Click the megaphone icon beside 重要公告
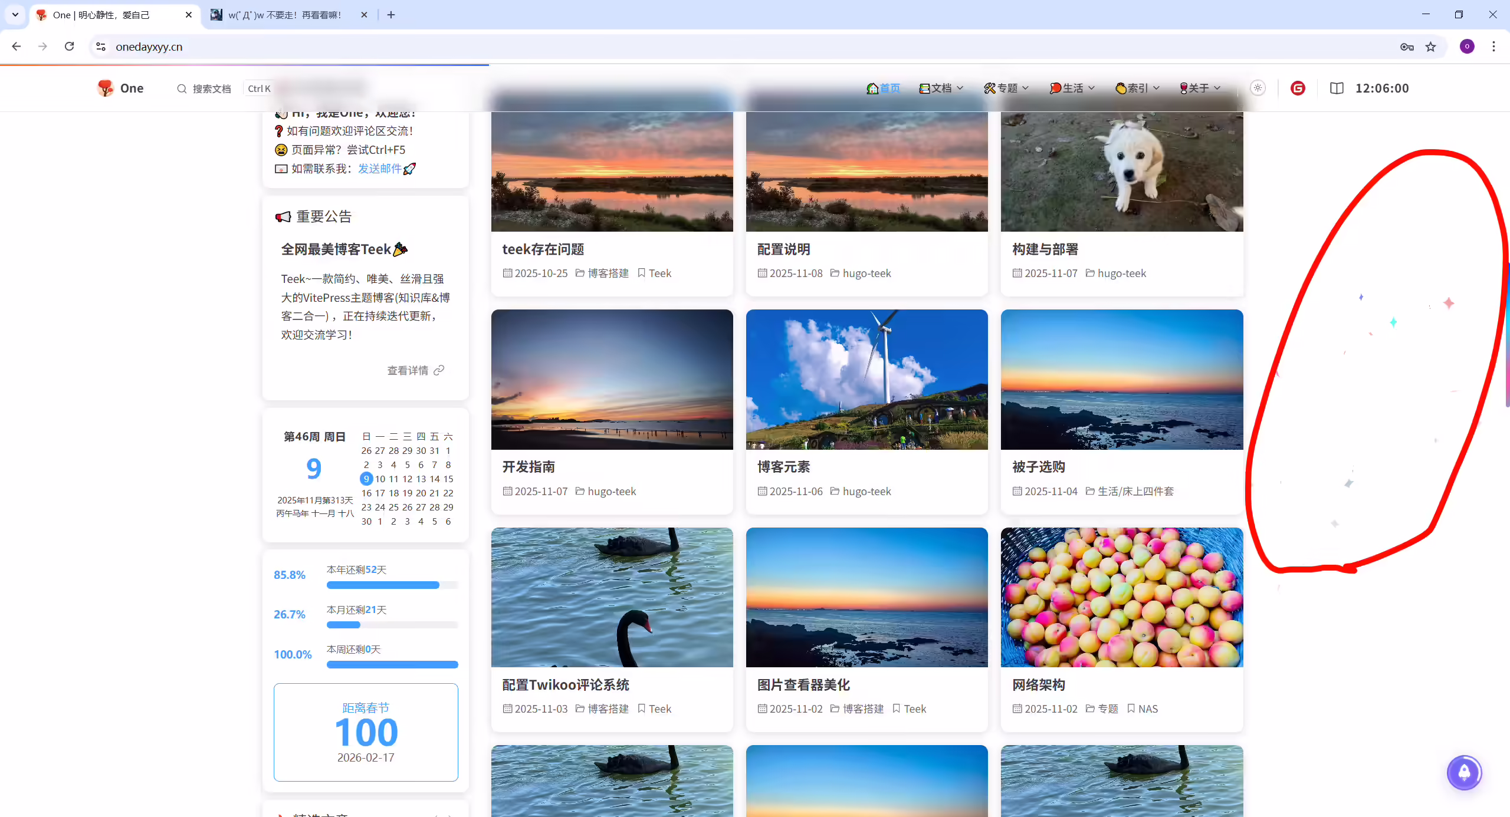1510x817 pixels. click(283, 217)
